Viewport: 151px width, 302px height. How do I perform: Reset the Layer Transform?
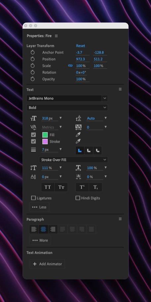(80, 46)
